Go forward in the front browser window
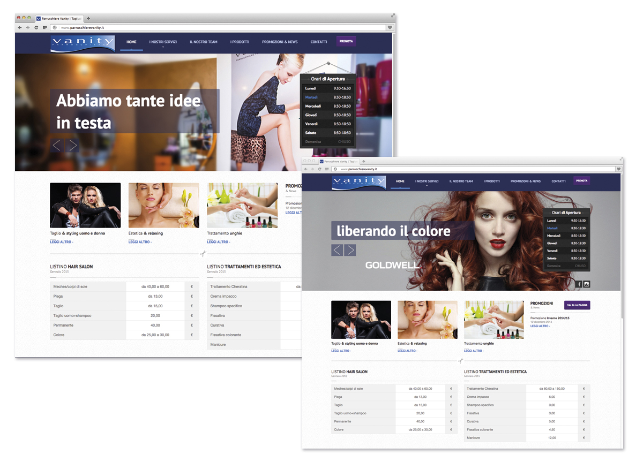The height and width of the screenshot is (462, 643). 312,169
